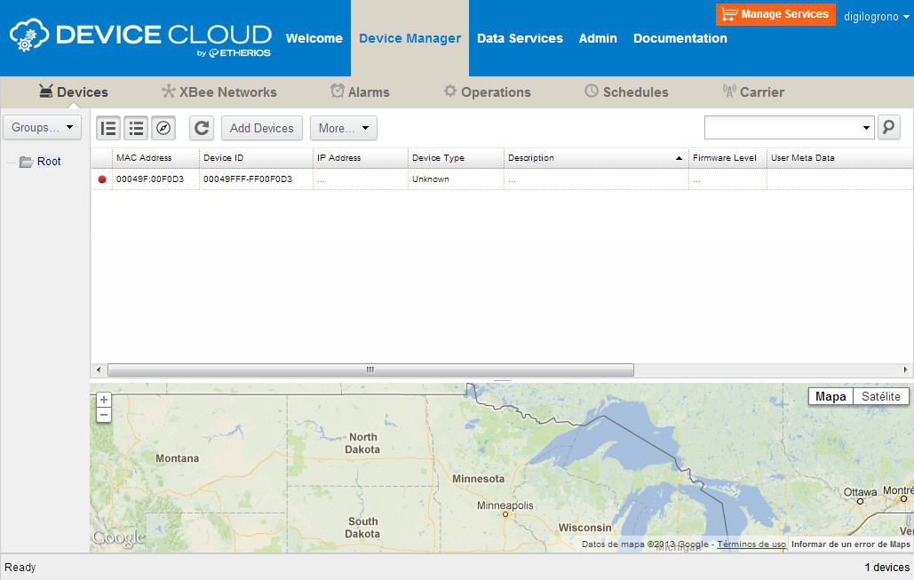
Task: Open the XBee Networks tab
Action: click(x=219, y=91)
